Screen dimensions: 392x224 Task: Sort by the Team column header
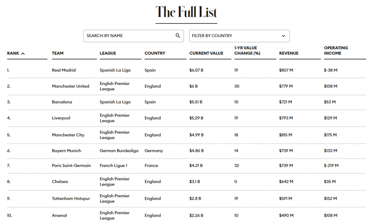click(58, 53)
